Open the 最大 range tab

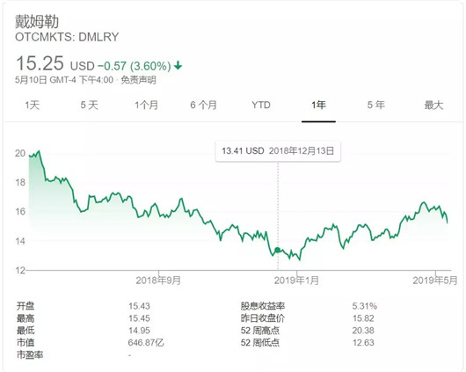[x=433, y=105]
